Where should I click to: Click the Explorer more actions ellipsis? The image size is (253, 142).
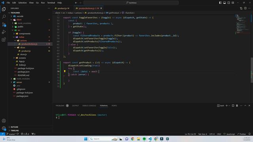(x=49, y=8)
